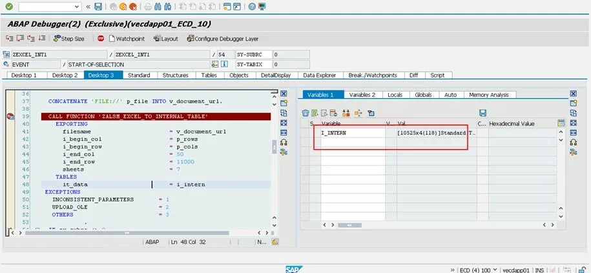Collapse the command field with the « arrows
The width and height of the screenshot is (591, 273).
point(88,6)
